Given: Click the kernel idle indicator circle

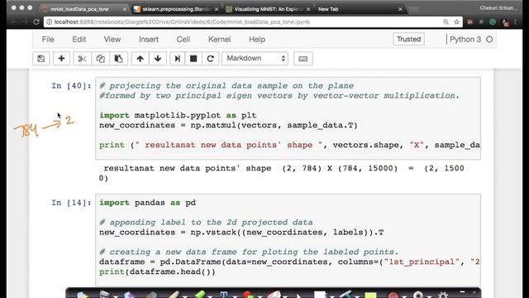Looking at the screenshot, I should tap(489, 40).
